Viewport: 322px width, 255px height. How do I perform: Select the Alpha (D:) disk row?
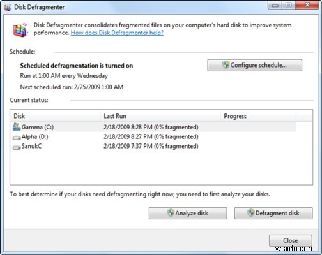click(x=154, y=136)
